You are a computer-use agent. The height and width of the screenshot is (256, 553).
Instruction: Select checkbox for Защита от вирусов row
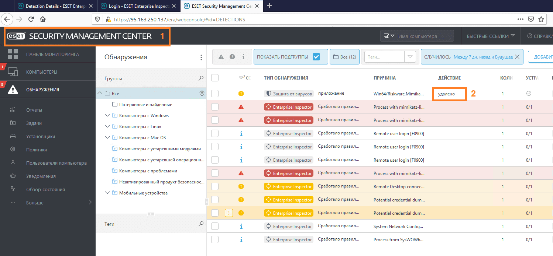tap(215, 94)
